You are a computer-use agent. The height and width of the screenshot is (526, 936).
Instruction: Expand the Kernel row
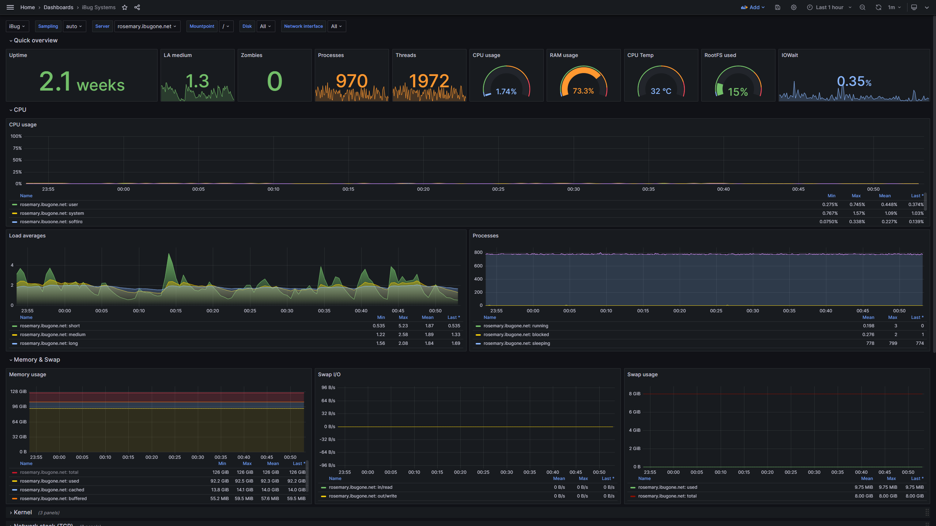tap(23, 512)
